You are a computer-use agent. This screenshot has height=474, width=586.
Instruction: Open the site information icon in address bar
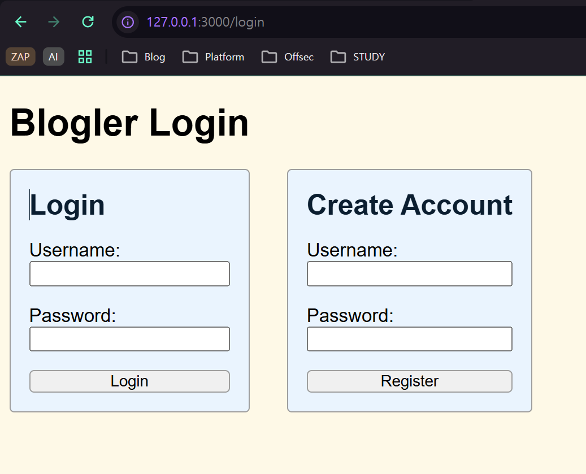(128, 22)
